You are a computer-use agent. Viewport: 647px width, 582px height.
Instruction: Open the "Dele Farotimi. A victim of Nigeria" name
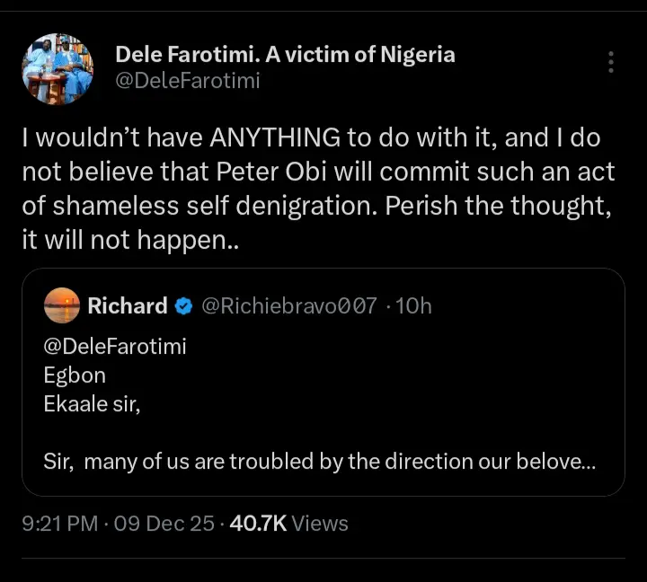coord(285,55)
